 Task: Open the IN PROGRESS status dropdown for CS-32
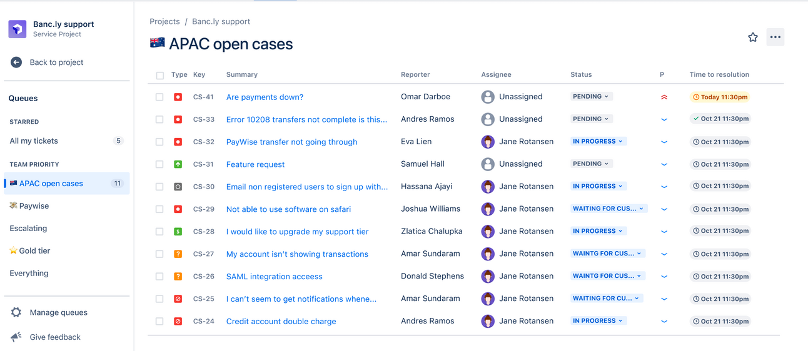pyautogui.click(x=598, y=141)
